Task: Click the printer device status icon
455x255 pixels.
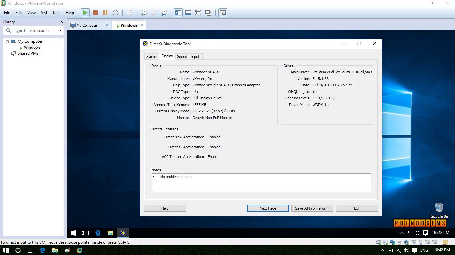Action: pyautogui.click(x=400, y=242)
